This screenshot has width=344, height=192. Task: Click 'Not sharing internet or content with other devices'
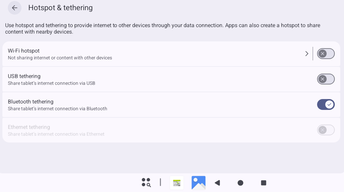tap(60, 58)
